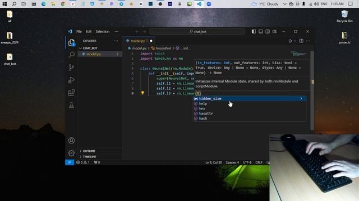Click the __init__ breadcrumb

point(183,49)
